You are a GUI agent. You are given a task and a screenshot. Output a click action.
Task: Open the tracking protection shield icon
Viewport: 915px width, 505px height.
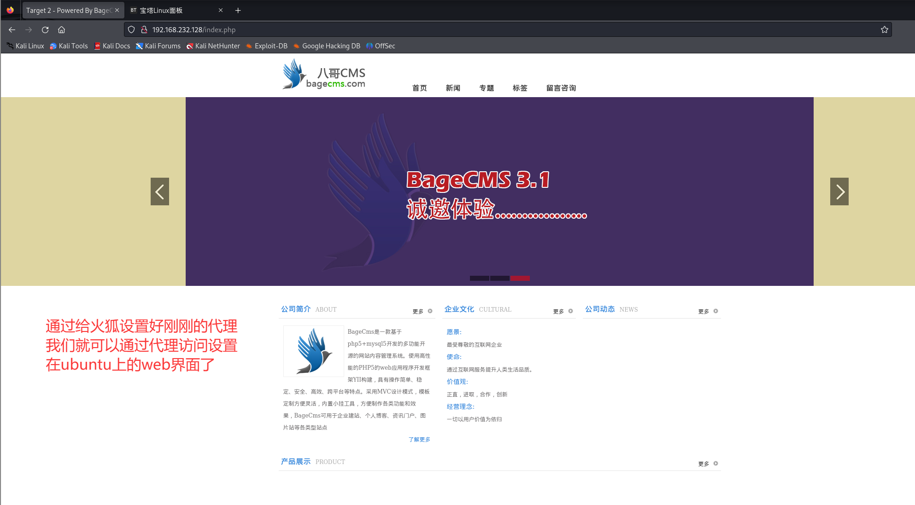tap(131, 30)
